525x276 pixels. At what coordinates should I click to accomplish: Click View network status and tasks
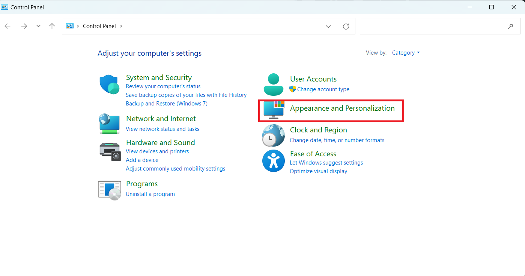coord(162,129)
